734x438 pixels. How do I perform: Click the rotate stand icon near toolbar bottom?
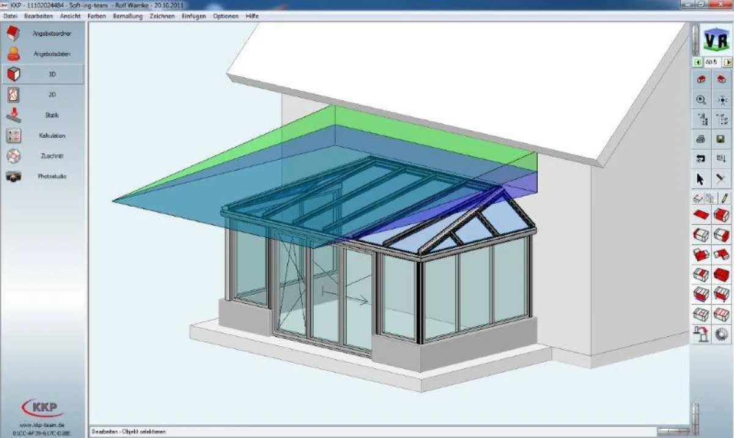(x=700, y=333)
